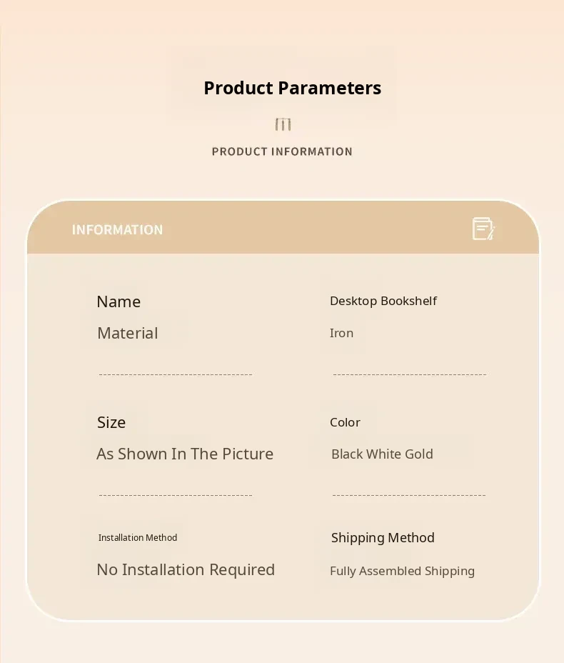This screenshot has width=564, height=663.
Task: Click the decorative icon below Product Parameters
Action: point(283,125)
